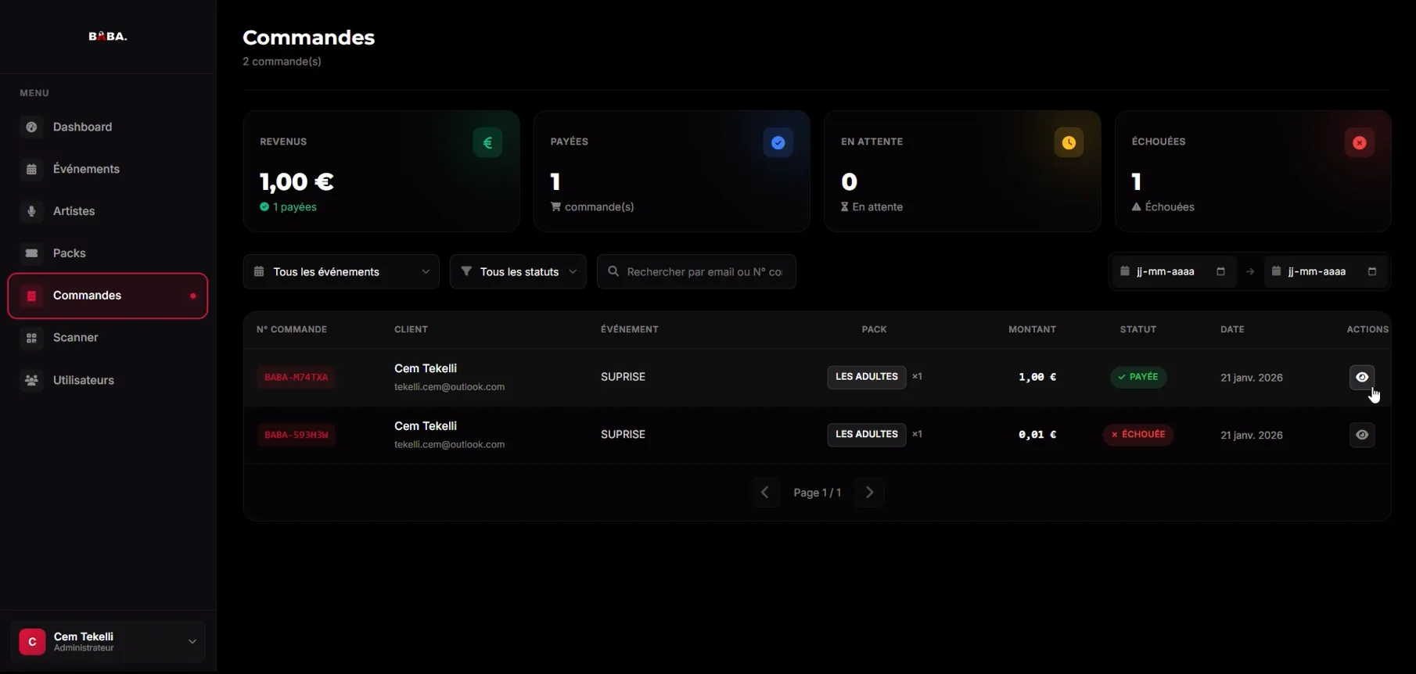Select the Commandes menu entry
The height and width of the screenshot is (674, 1416).
(108, 296)
